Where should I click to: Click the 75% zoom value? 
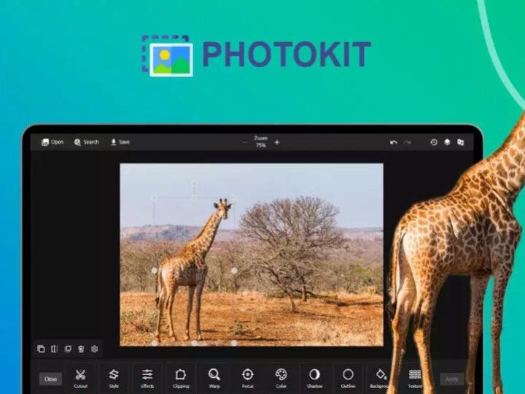pyautogui.click(x=261, y=145)
